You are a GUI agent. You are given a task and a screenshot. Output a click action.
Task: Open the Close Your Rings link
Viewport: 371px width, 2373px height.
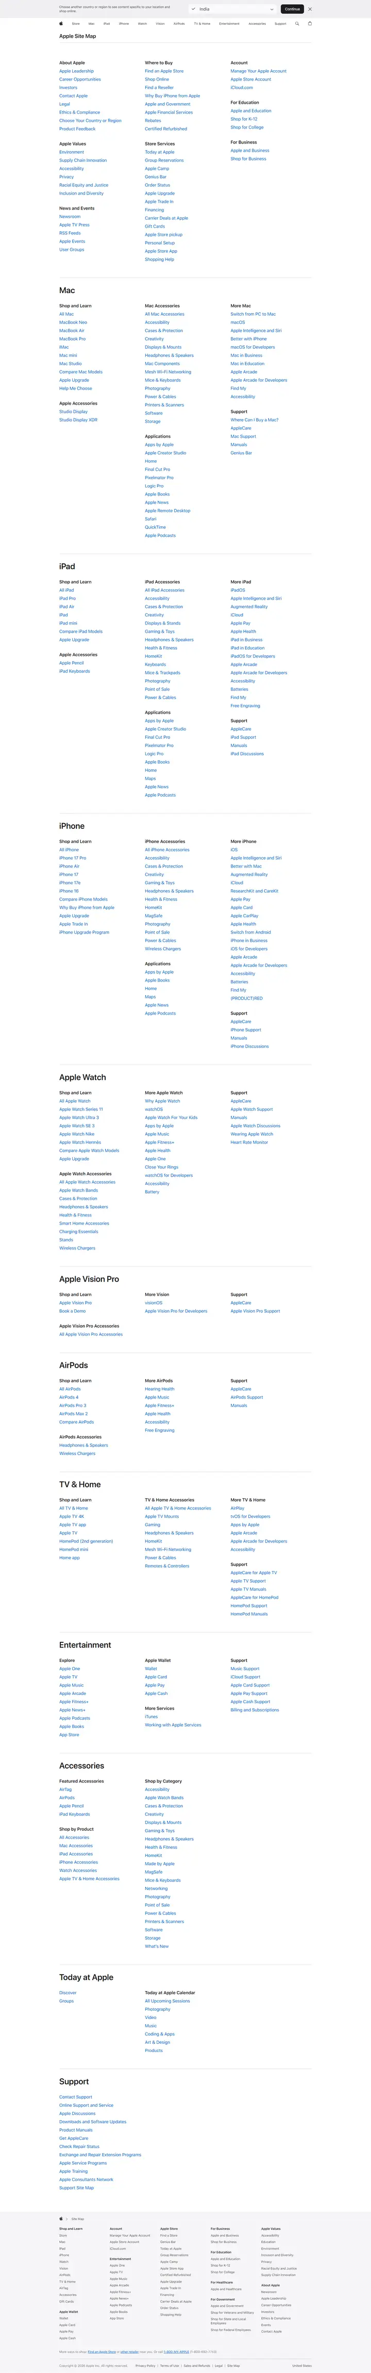point(161,1167)
